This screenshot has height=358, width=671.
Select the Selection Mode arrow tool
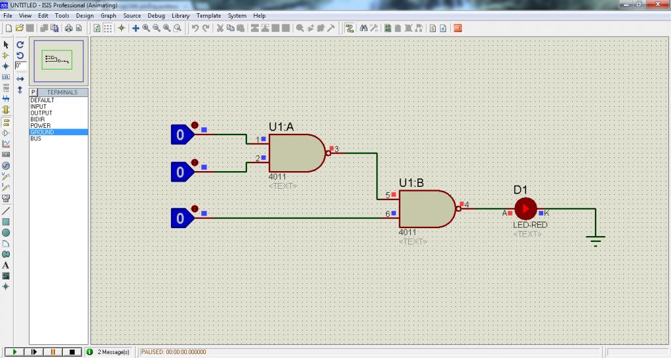click(x=5, y=45)
